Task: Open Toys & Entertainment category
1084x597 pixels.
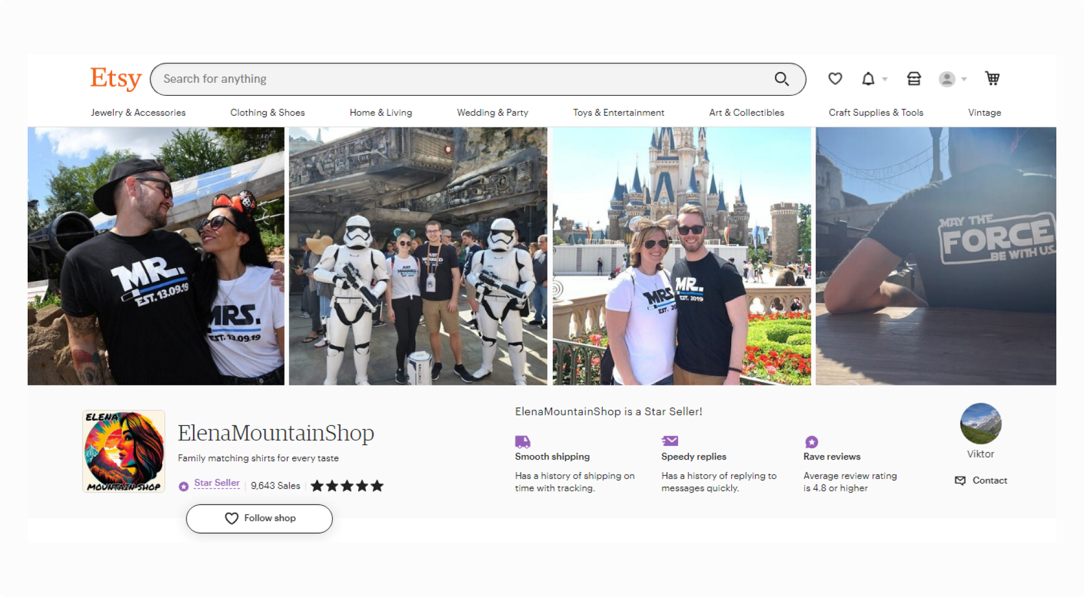Action: click(x=618, y=113)
